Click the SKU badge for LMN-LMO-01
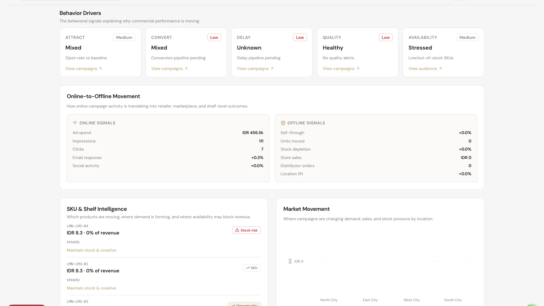The height and width of the screenshot is (306, 544). point(252,268)
